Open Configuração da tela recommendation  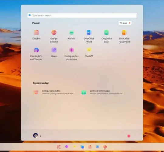click(x=54, y=92)
